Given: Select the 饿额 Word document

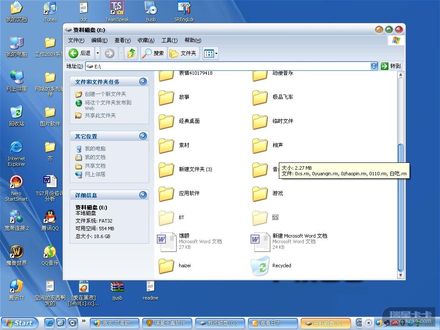Looking at the screenshot, I should [189, 241].
